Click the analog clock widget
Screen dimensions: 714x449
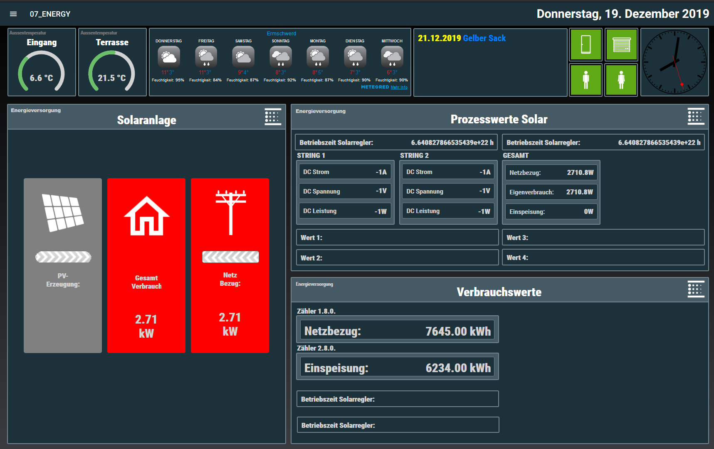coord(674,62)
